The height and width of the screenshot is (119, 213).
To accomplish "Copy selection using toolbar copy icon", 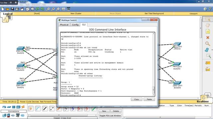I will tap(28, 9).
